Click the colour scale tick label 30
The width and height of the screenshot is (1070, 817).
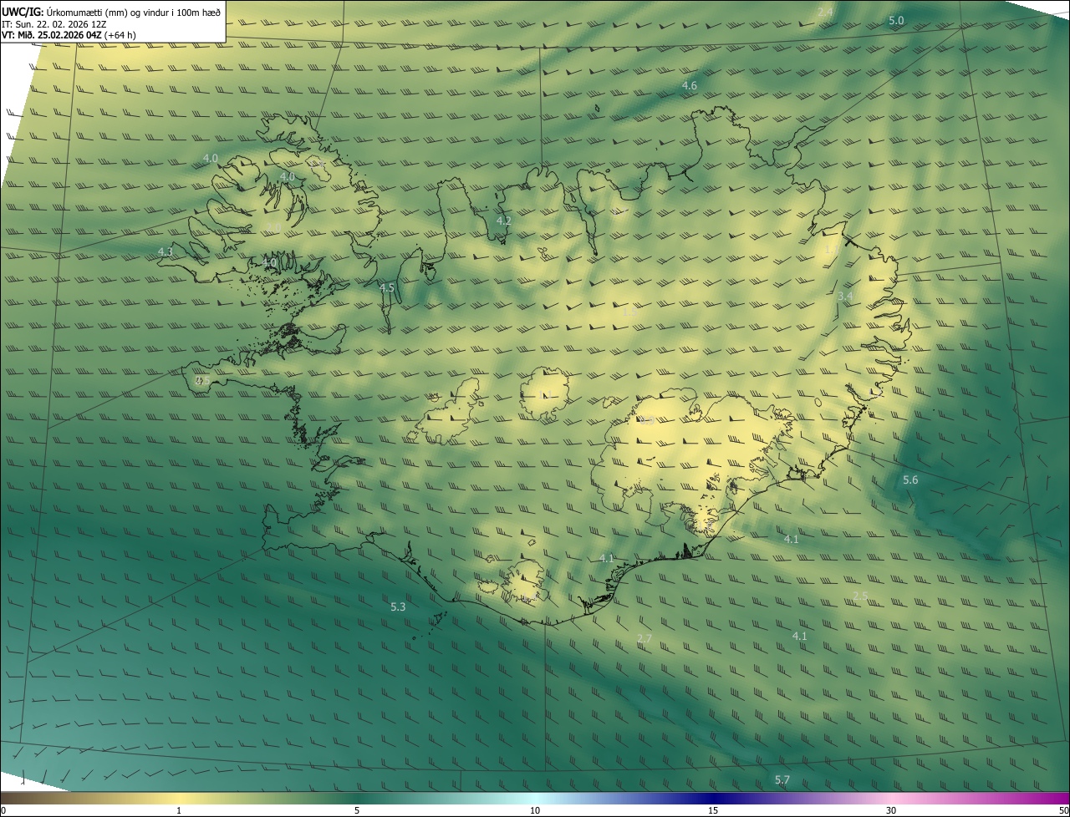[x=891, y=810]
